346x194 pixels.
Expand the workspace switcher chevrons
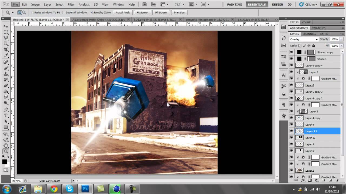click(290, 5)
